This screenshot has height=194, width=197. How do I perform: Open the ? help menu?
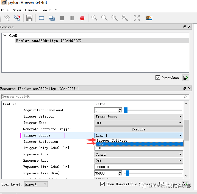pyautogui.click(x=56, y=10)
